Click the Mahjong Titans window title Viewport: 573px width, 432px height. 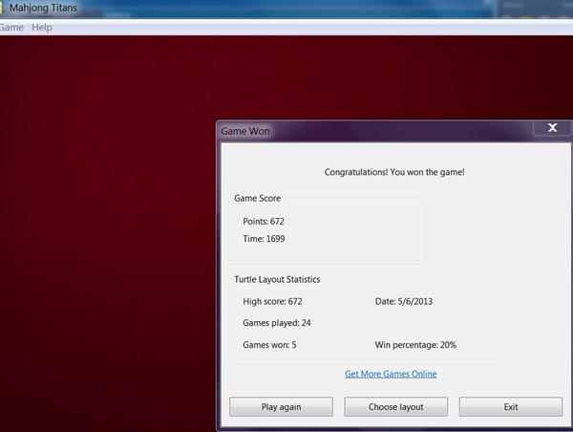coord(43,8)
